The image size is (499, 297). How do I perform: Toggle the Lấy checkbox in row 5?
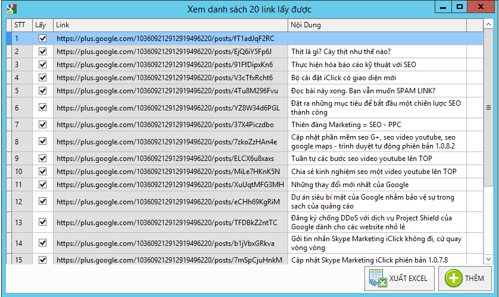click(x=42, y=91)
